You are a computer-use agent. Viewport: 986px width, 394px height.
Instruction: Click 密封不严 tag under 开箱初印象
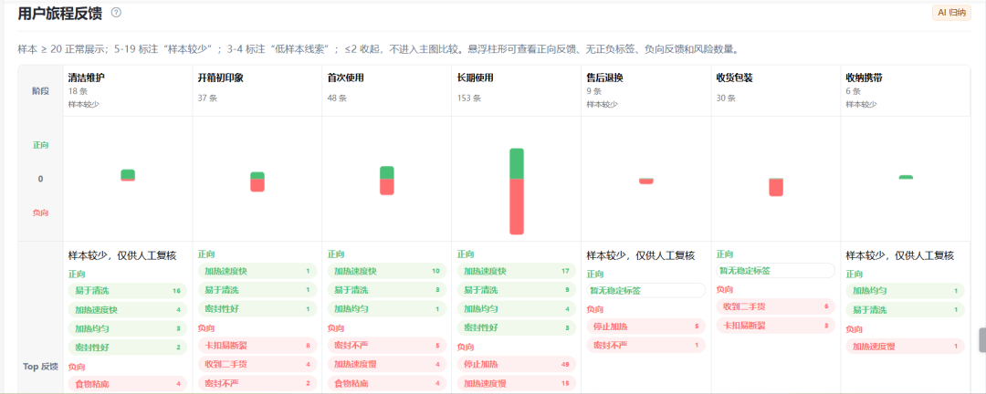pyautogui.click(x=257, y=383)
